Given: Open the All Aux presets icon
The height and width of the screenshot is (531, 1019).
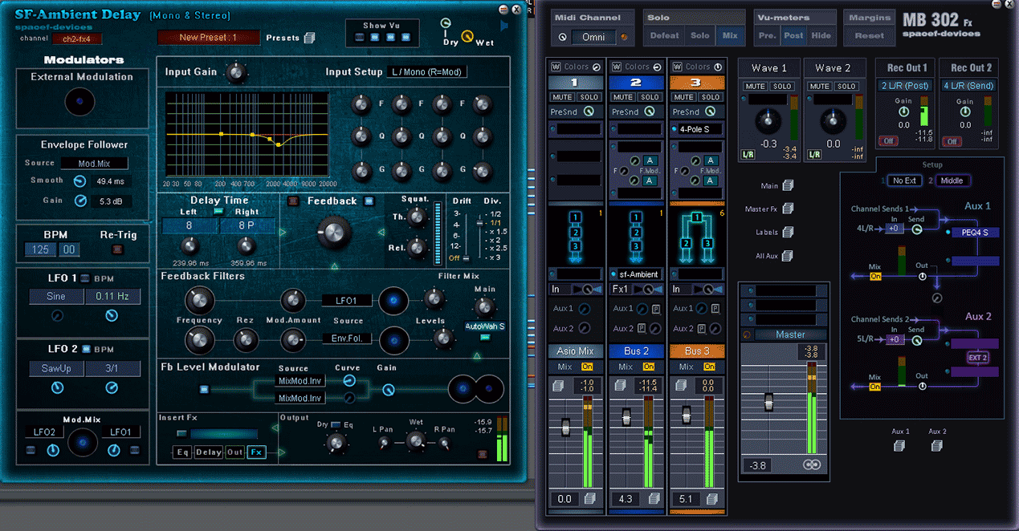Looking at the screenshot, I should tap(788, 256).
